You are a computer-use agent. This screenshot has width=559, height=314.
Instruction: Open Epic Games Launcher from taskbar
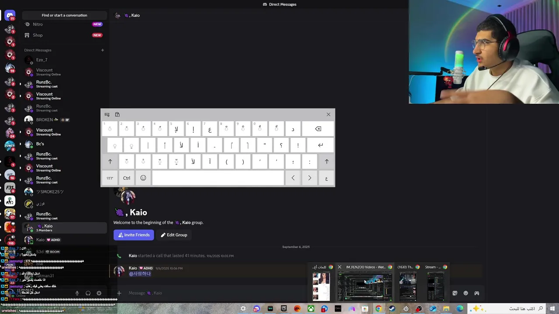[284, 309]
